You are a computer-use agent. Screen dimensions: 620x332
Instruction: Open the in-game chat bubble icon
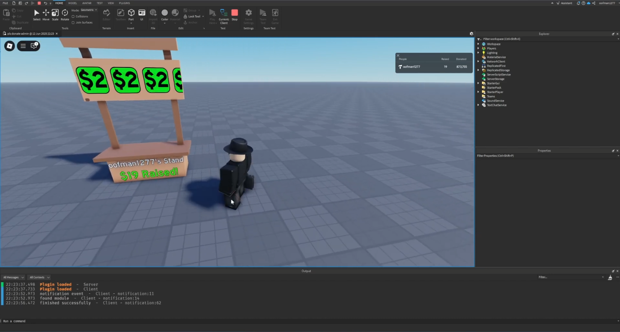[x=34, y=46]
